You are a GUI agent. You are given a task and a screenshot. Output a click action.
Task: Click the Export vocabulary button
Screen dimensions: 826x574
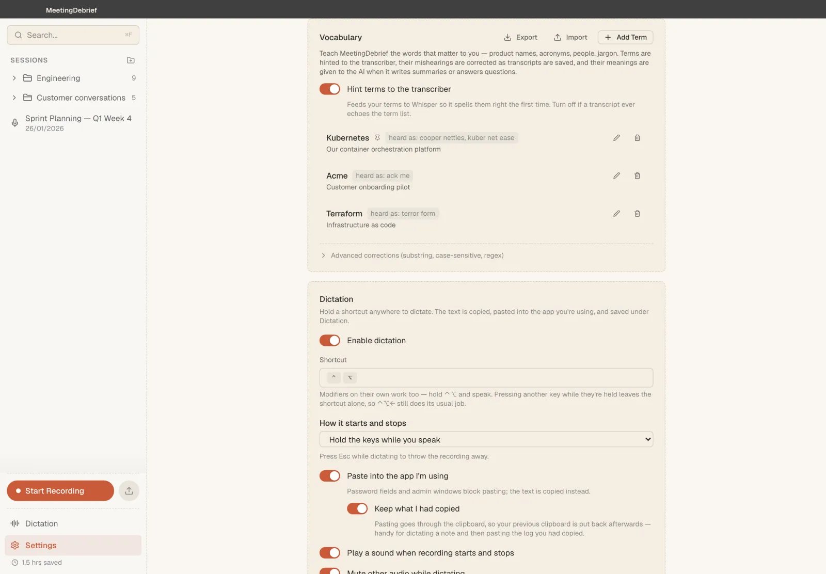pos(520,37)
